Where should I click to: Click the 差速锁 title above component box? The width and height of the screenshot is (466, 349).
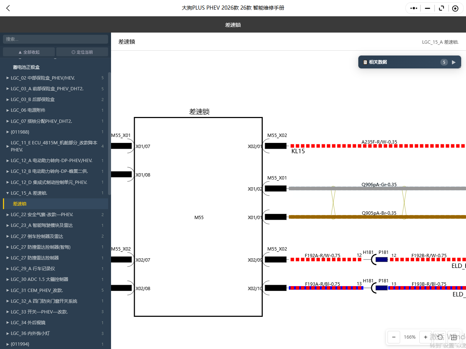coord(199,111)
